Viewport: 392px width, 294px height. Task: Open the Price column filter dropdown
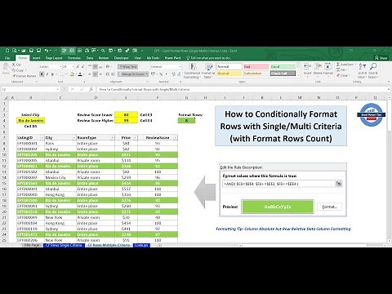[x=136, y=138]
